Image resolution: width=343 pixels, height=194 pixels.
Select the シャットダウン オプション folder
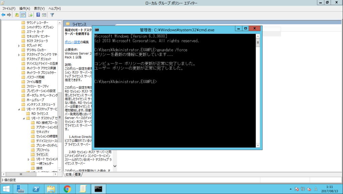[40, 27]
